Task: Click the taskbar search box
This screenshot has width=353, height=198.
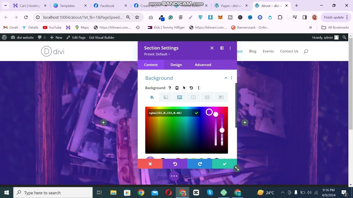Action: tap(53, 193)
